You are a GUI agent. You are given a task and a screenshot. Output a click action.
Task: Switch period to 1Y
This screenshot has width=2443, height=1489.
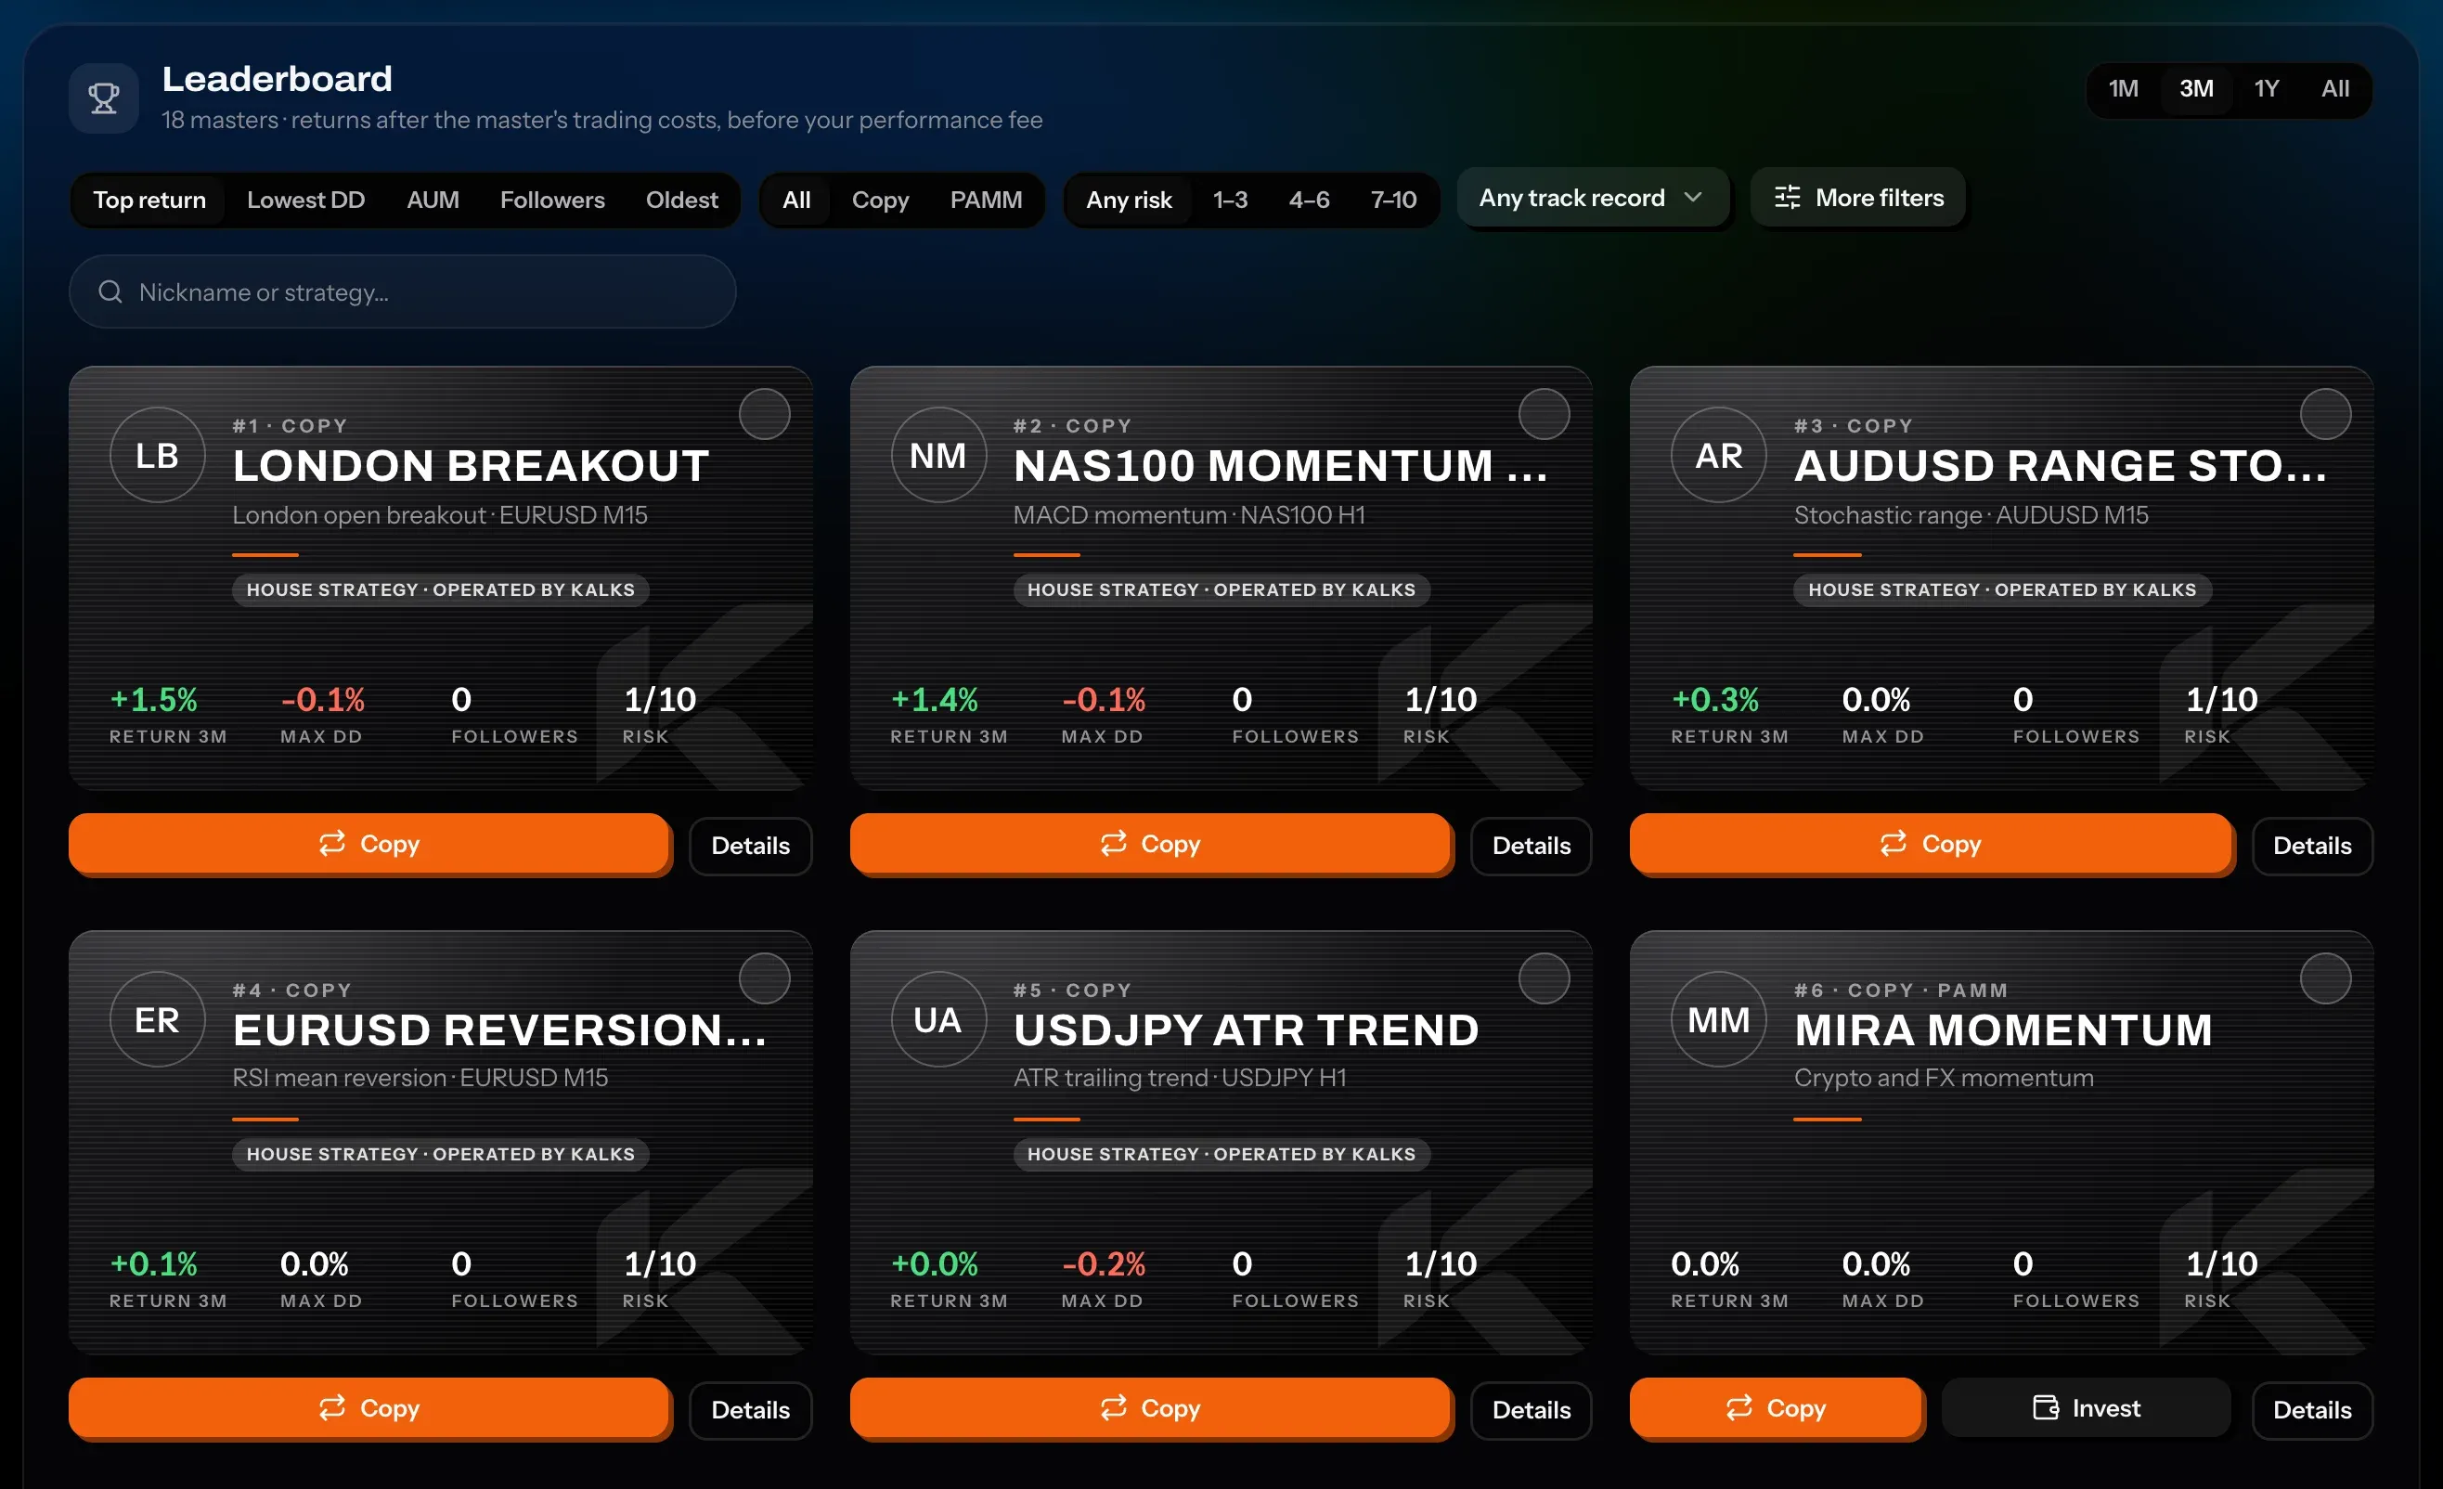pos(2267,89)
